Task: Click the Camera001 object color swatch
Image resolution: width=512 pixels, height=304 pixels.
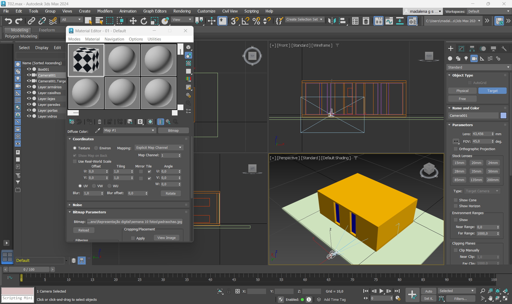Action: [503, 115]
